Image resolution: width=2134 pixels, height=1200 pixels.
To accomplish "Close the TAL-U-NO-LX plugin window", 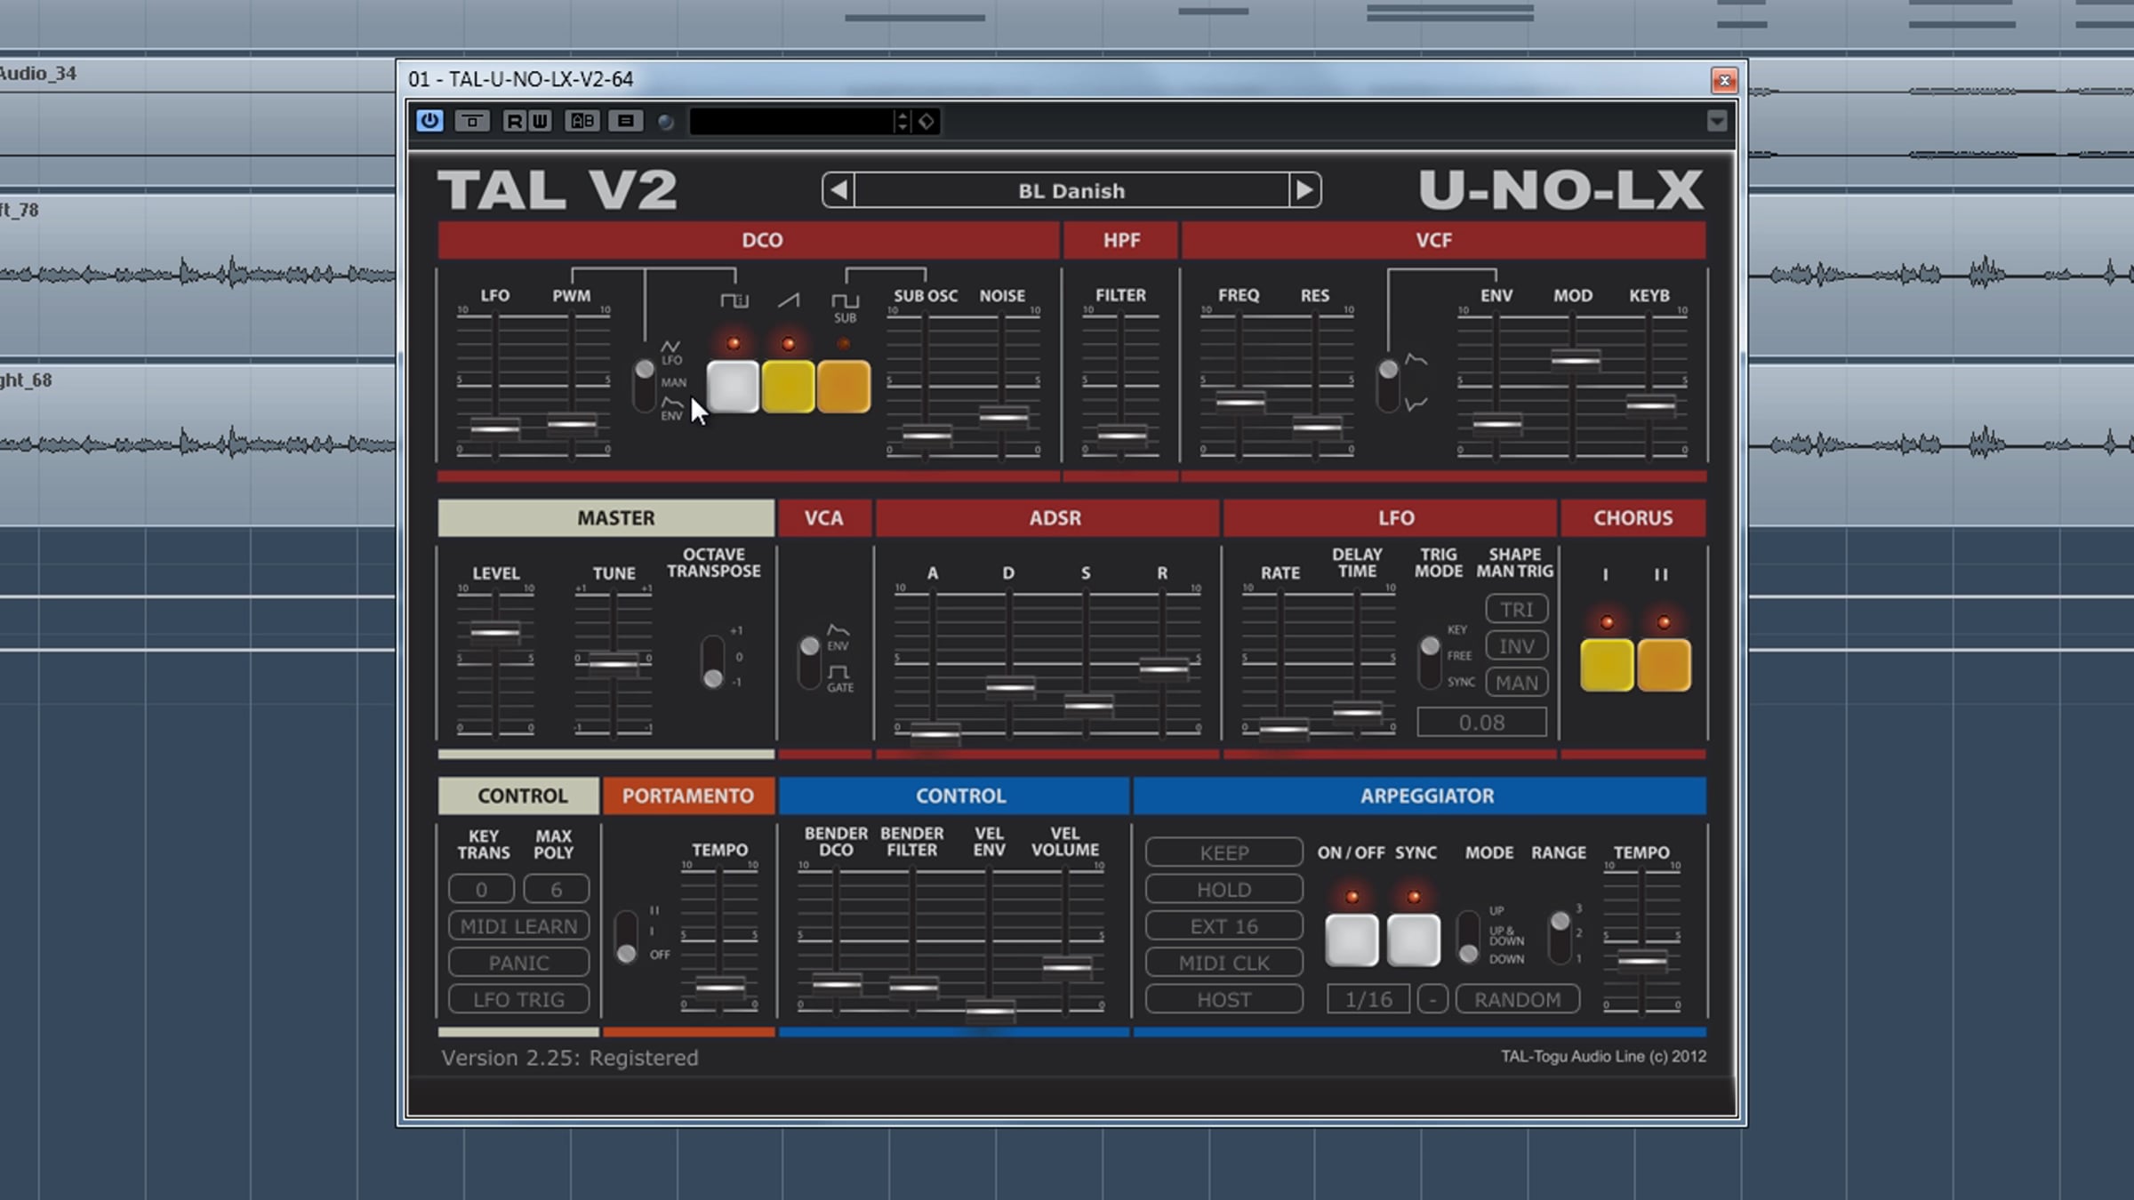I will point(1724,81).
